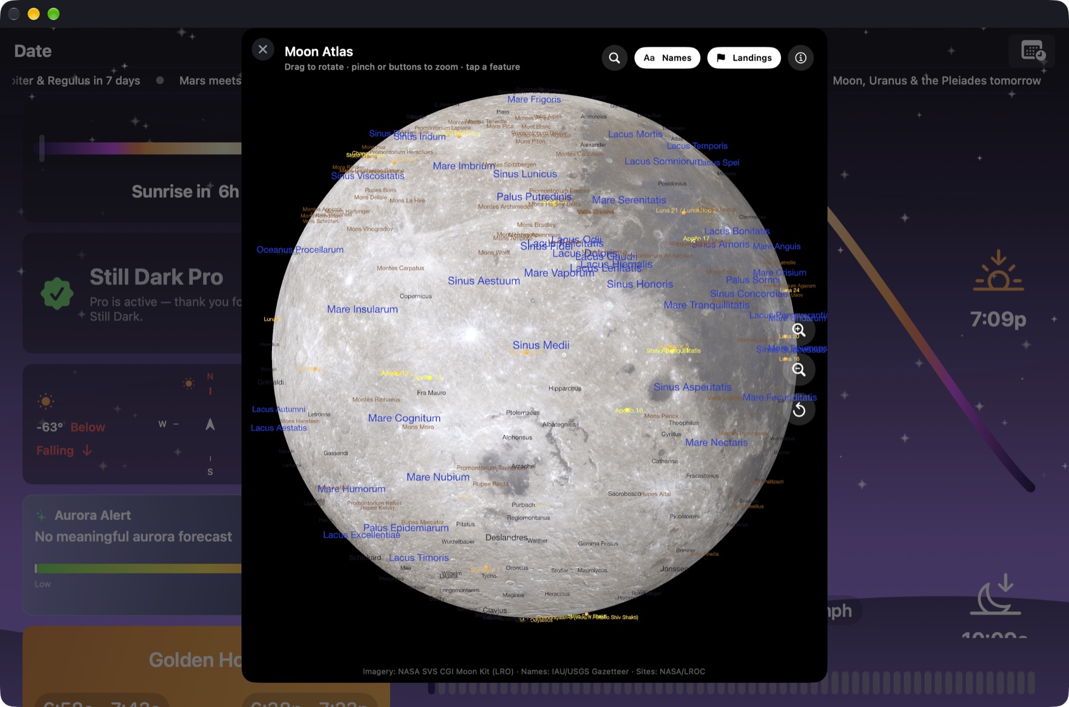The image size is (1069, 707).
Task: Click the Mars meets ticker item
Action: 210,81
